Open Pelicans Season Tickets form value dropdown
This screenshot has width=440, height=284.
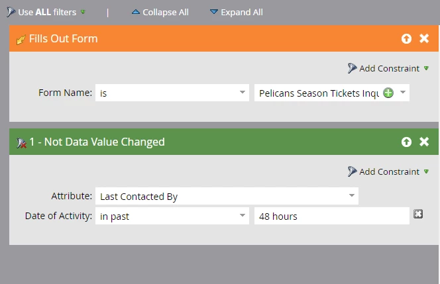click(403, 93)
